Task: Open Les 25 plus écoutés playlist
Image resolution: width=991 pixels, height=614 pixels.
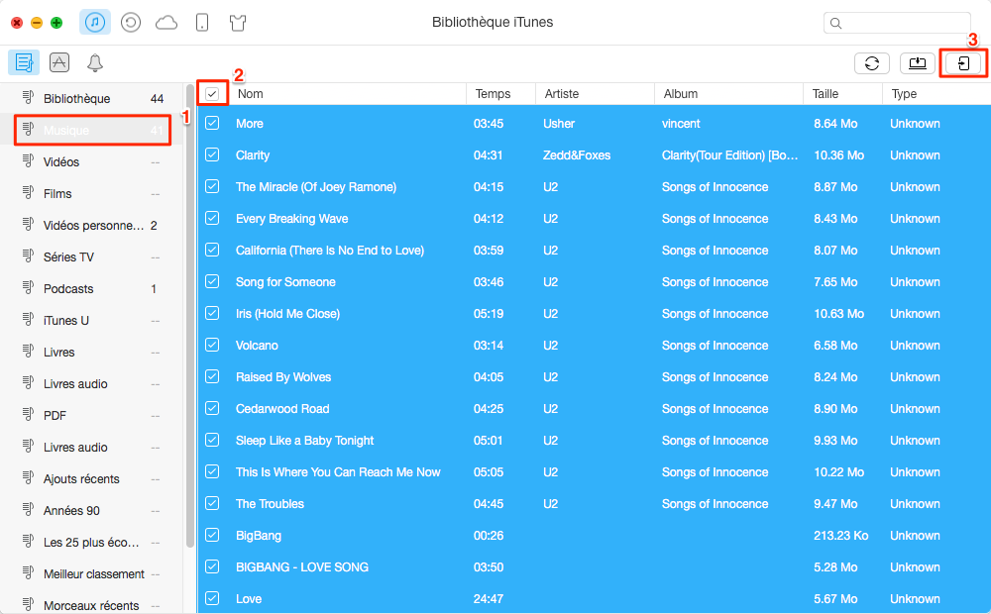Action: point(93,542)
